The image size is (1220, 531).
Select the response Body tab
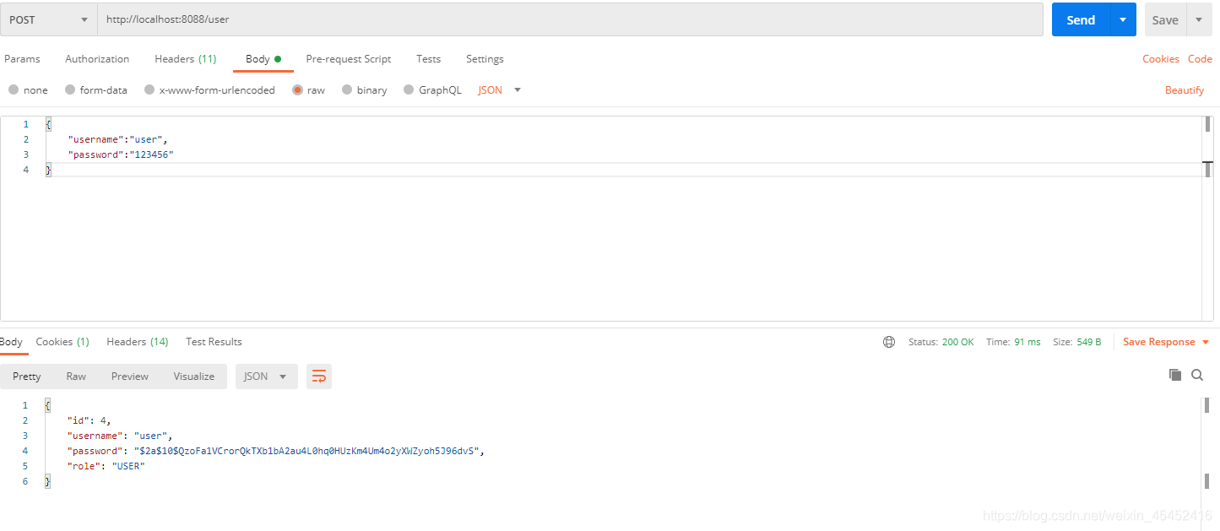pos(11,342)
